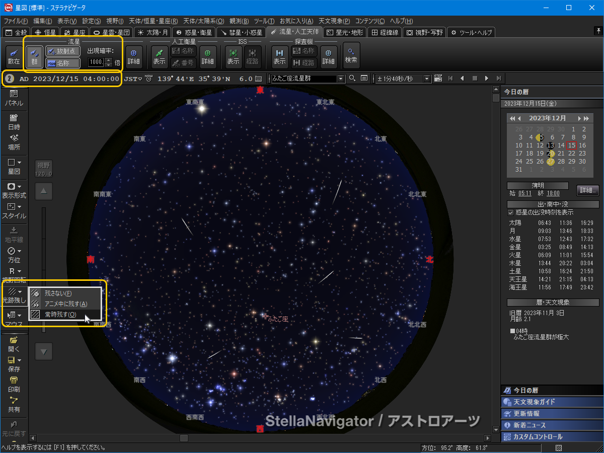
Task: Open the 天文現象(P) menu
Action: 335,21
